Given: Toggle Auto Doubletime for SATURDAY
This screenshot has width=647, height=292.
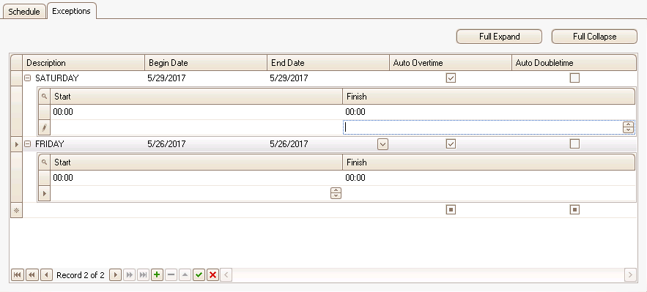Looking at the screenshot, I should click(574, 78).
